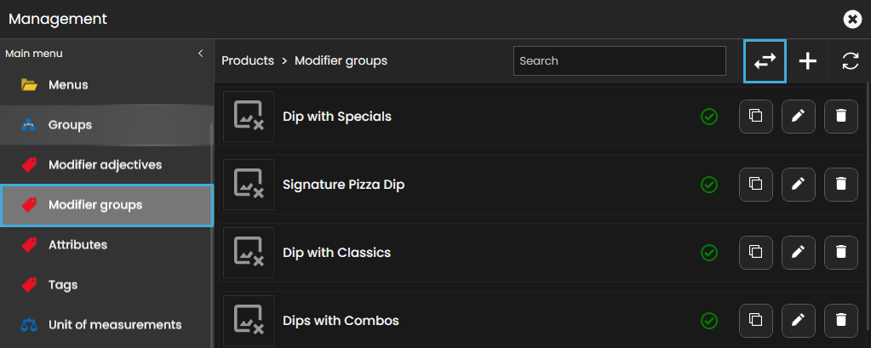This screenshot has height=348, width=871.
Task: Click the swap arrows reorder icon
Action: pyautogui.click(x=765, y=61)
